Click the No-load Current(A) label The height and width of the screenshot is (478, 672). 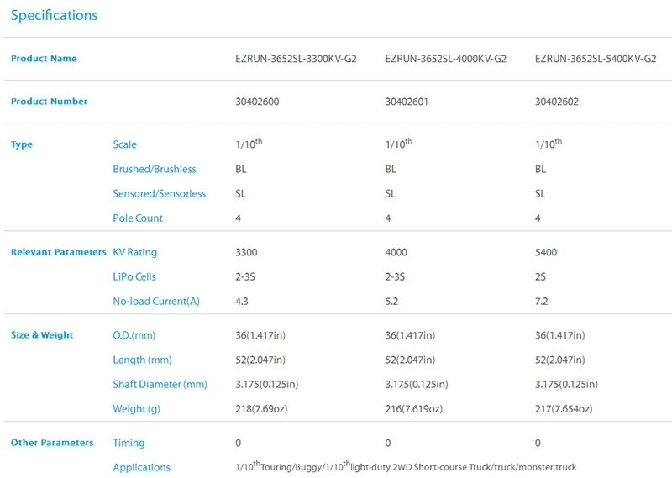[156, 301]
